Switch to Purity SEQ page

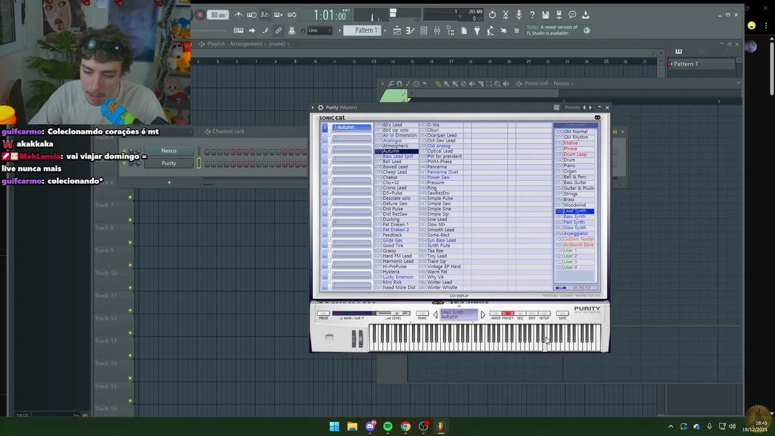pyautogui.click(x=520, y=313)
